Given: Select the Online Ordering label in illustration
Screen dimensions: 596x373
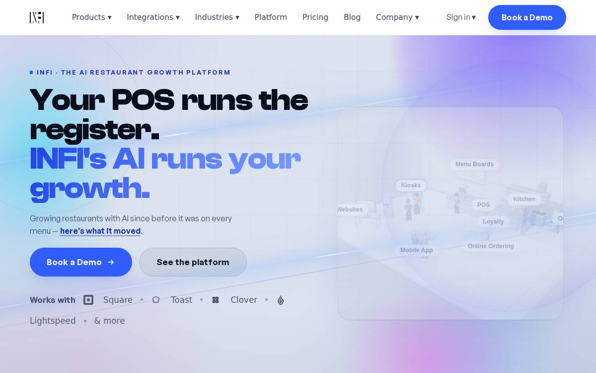Looking at the screenshot, I should coord(491,246).
